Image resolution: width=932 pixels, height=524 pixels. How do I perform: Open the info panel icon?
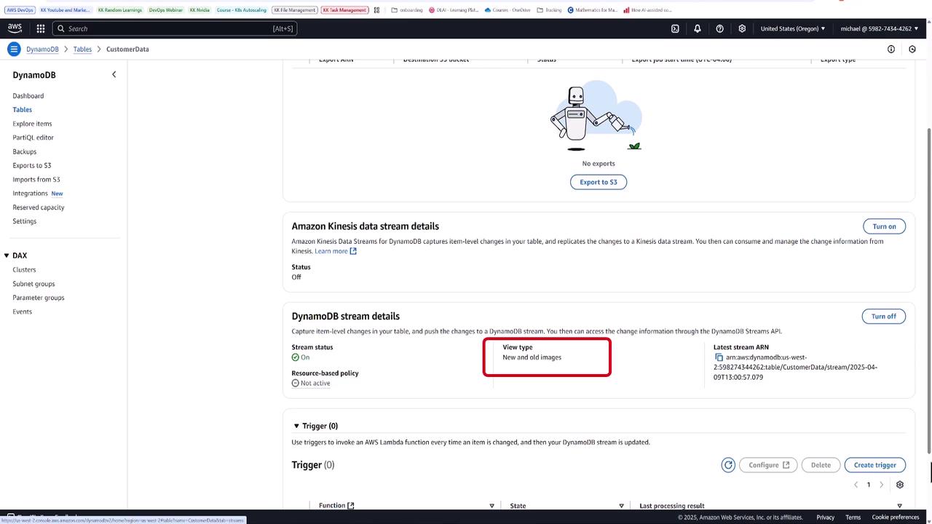[x=891, y=49]
